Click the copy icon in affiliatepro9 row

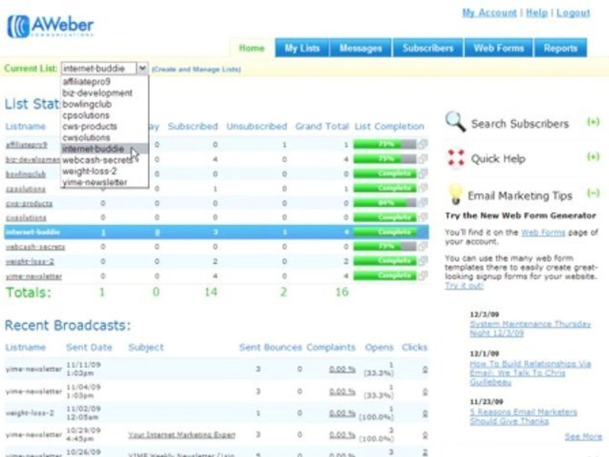pos(423,144)
